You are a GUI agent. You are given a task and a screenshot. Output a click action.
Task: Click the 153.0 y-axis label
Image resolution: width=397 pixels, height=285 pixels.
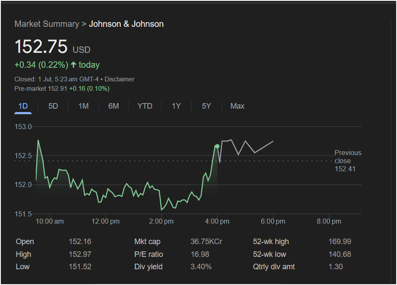pos(23,127)
